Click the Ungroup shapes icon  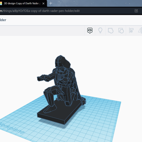pyautogui.click(x=121, y=31)
